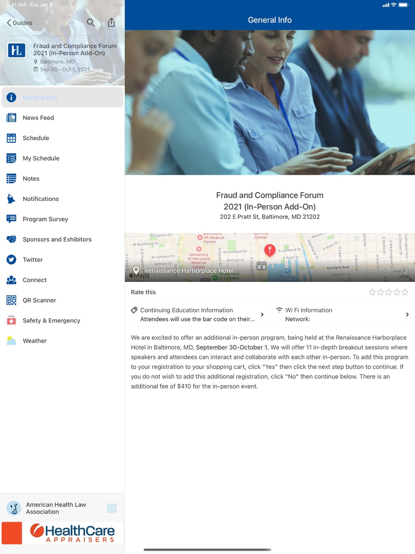Tap the share icon in sidebar header
This screenshot has width=415, height=554.
click(x=111, y=22)
